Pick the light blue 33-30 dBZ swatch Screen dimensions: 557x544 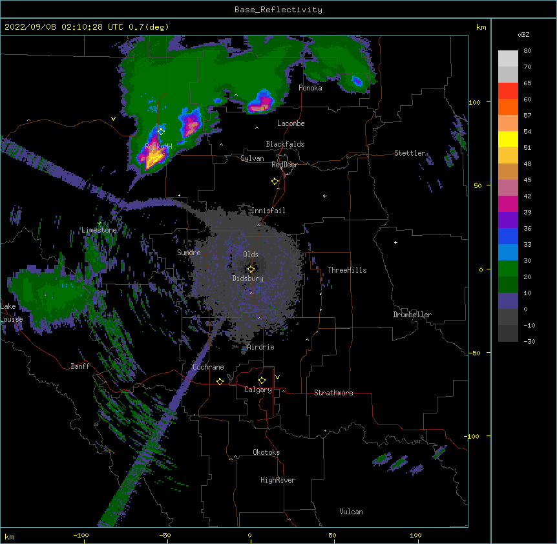[508, 252]
